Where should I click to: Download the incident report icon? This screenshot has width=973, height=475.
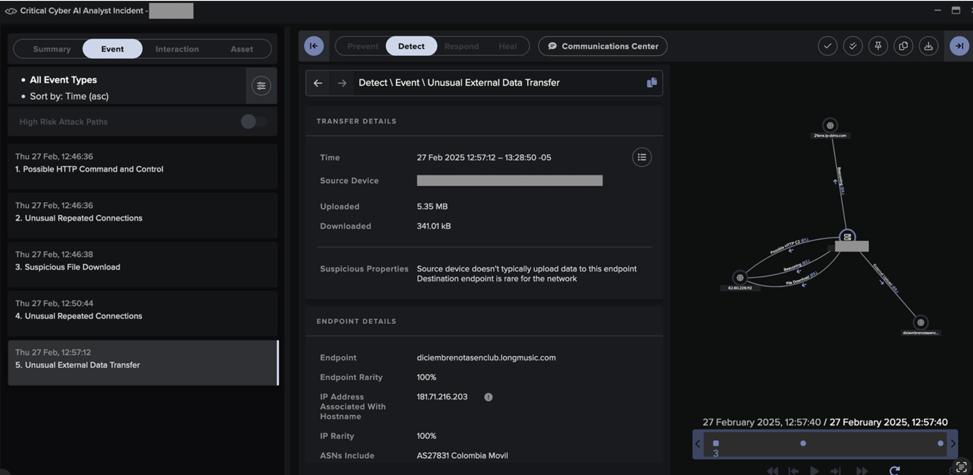(x=928, y=46)
